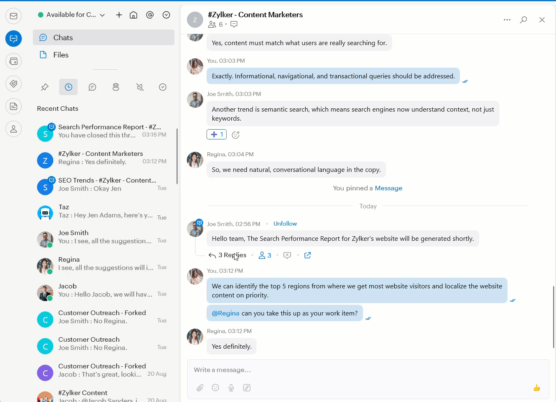
Task: Open the notes icon in left rail
Action: pyautogui.click(x=14, y=106)
